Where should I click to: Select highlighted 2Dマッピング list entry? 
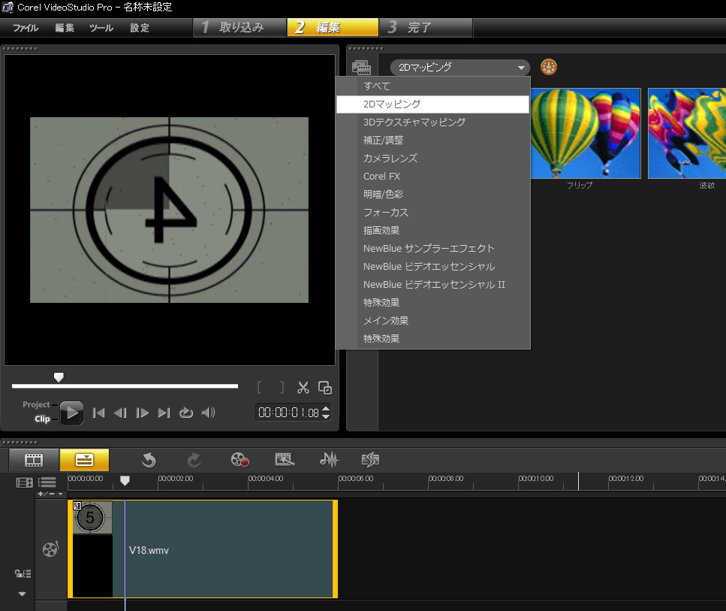[432, 104]
